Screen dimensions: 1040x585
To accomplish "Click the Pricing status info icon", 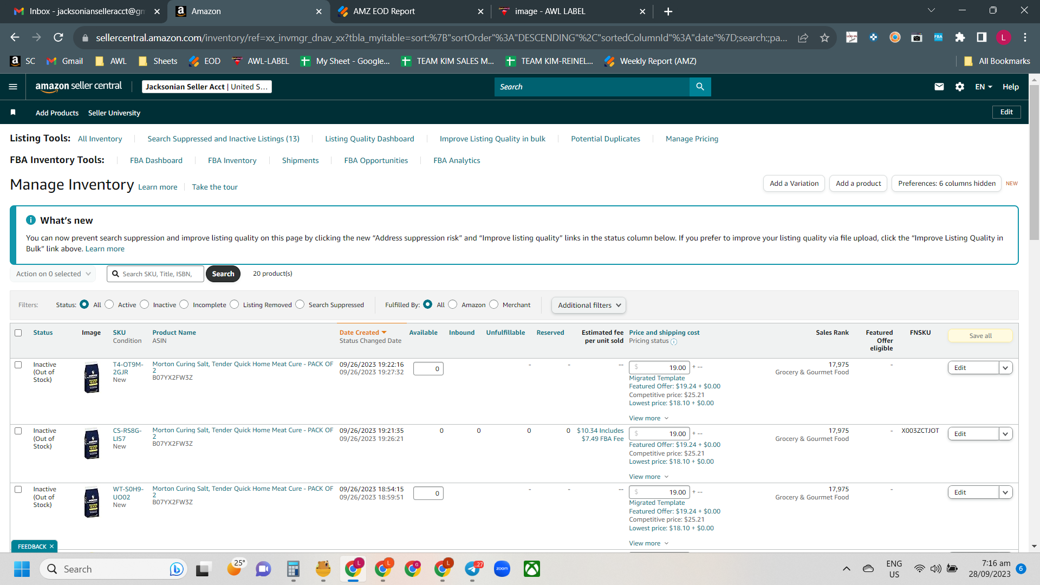I will pyautogui.click(x=674, y=342).
